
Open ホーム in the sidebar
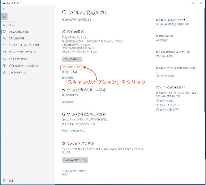pyautogui.click(x=12, y=25)
